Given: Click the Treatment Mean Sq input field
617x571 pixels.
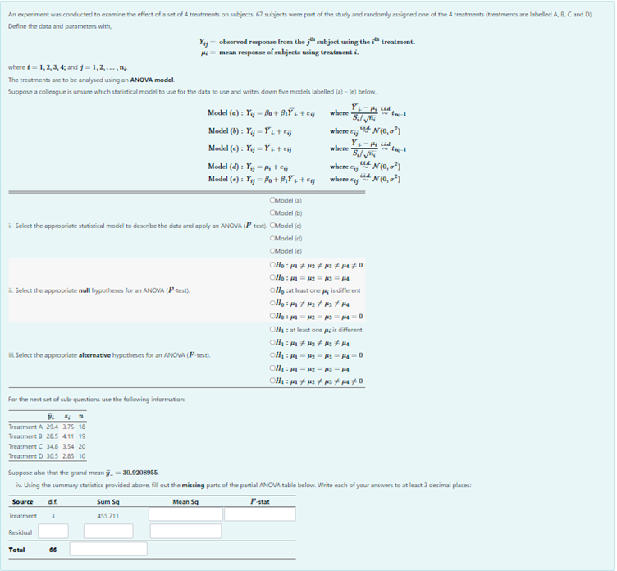Looking at the screenshot, I should pos(185,514).
